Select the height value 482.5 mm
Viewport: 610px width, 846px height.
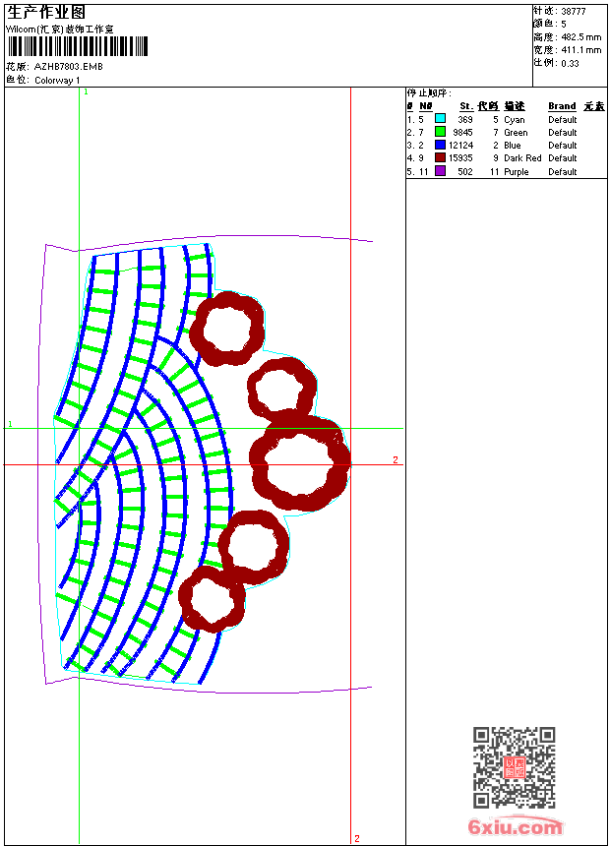[x=580, y=37]
